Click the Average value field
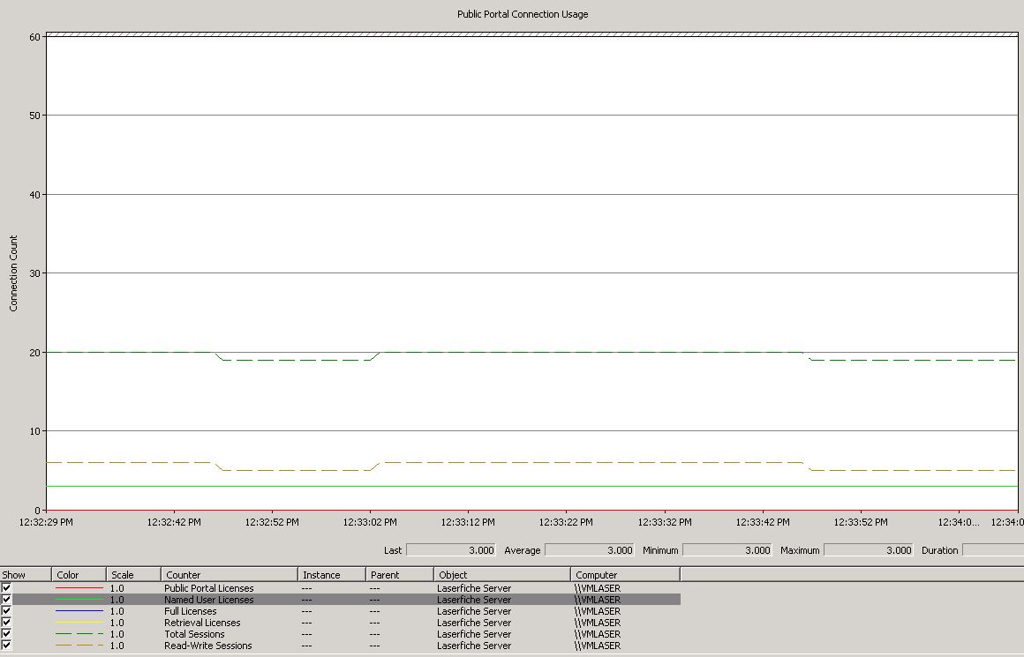This screenshot has width=1024, height=657. click(x=589, y=550)
